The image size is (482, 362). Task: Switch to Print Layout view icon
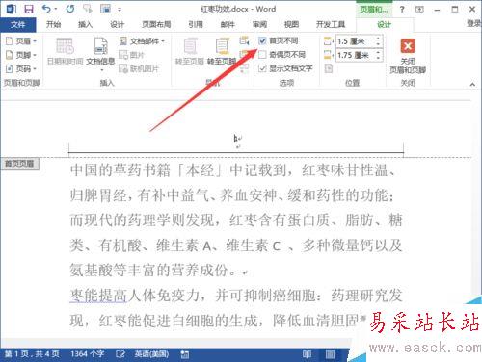pyautogui.click(x=330, y=354)
